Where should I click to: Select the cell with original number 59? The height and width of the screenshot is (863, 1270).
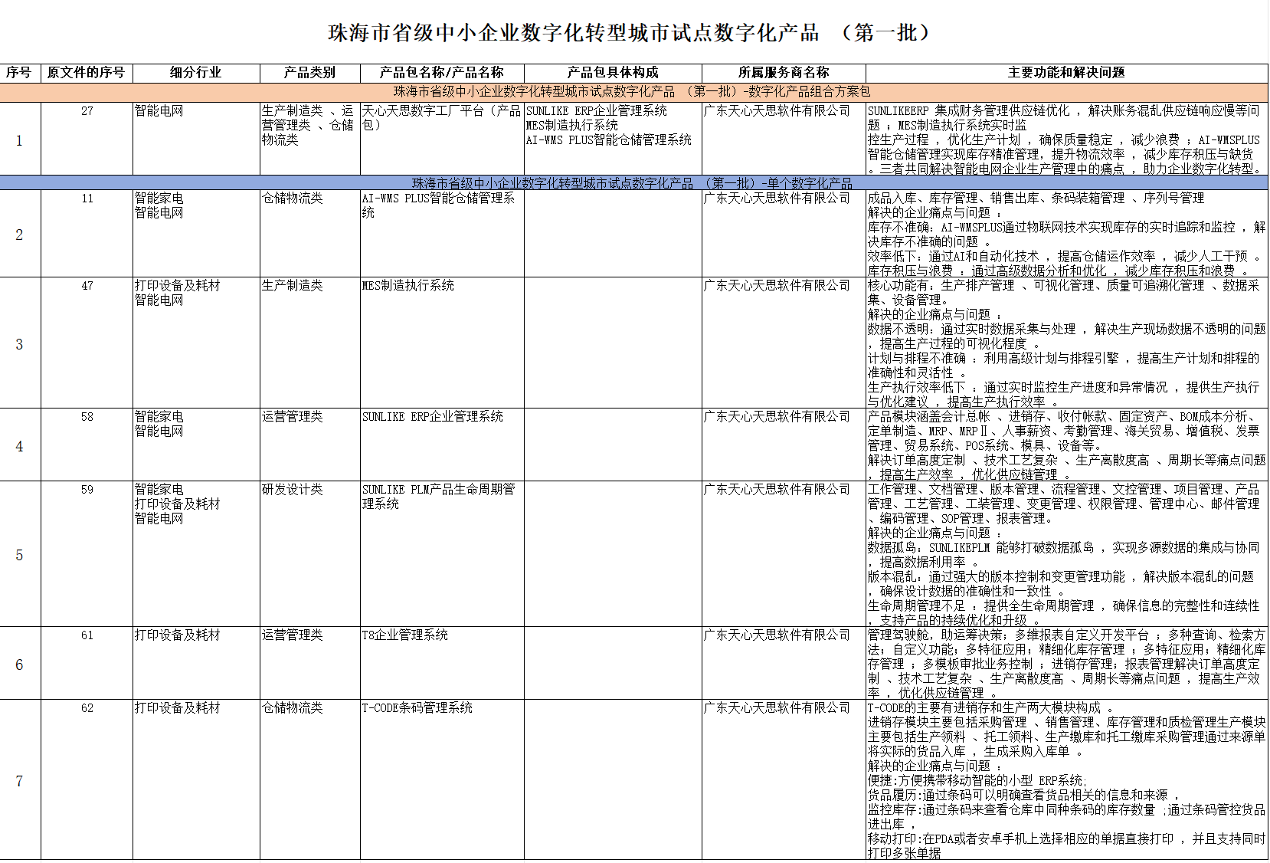click(87, 553)
